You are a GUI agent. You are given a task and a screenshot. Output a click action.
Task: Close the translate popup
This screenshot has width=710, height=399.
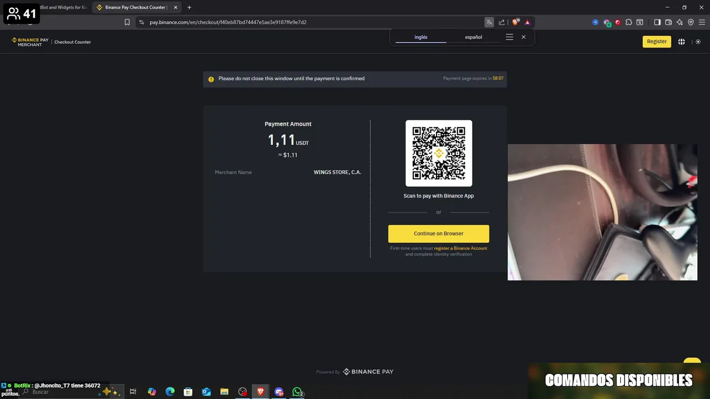point(523,37)
